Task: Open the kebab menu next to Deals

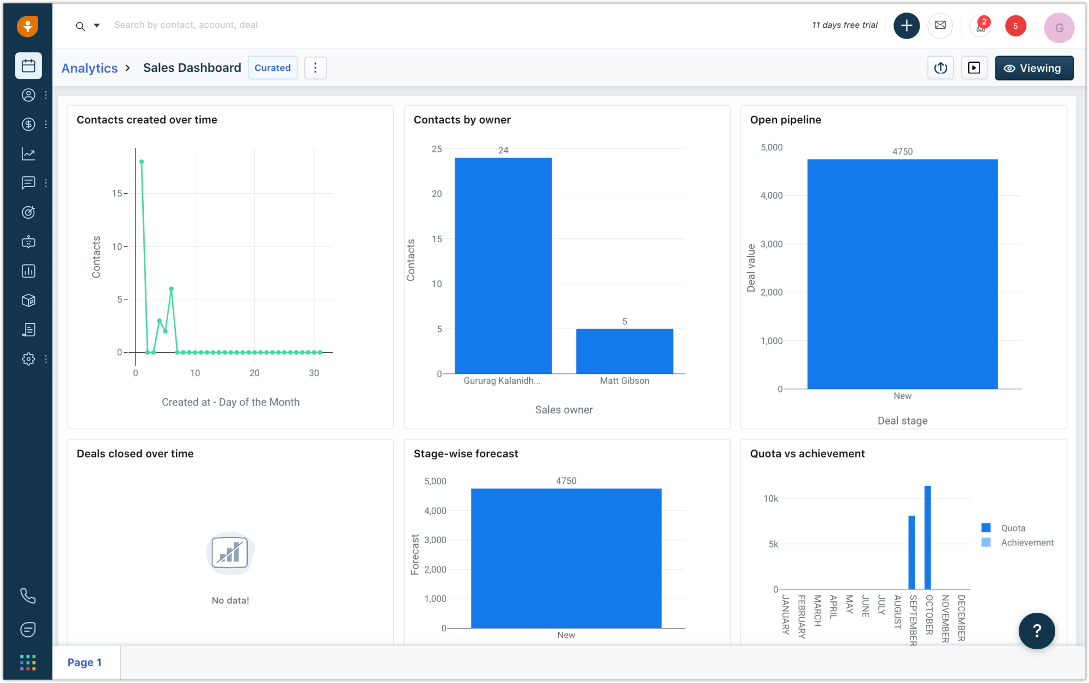Action: (46, 124)
